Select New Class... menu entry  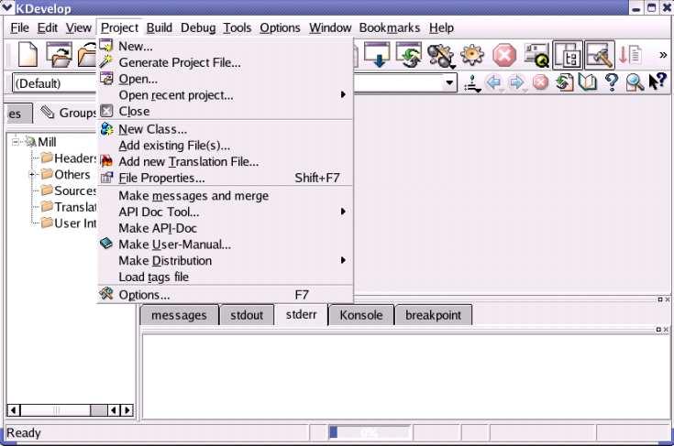point(226,129)
